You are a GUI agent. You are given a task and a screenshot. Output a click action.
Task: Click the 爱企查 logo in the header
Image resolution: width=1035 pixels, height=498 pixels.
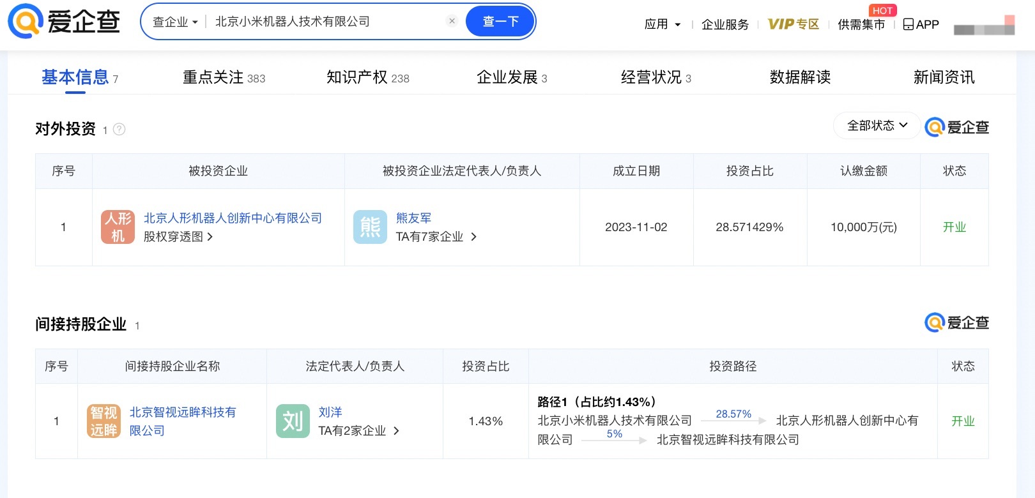tap(64, 21)
